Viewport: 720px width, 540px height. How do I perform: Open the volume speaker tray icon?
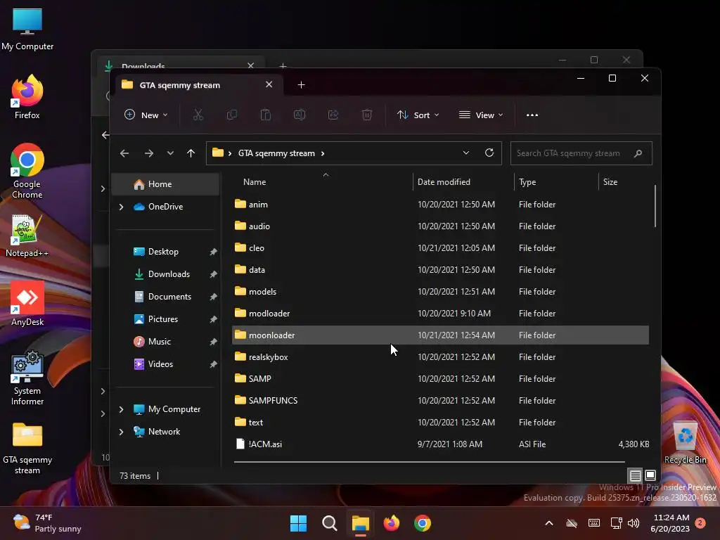(634, 523)
